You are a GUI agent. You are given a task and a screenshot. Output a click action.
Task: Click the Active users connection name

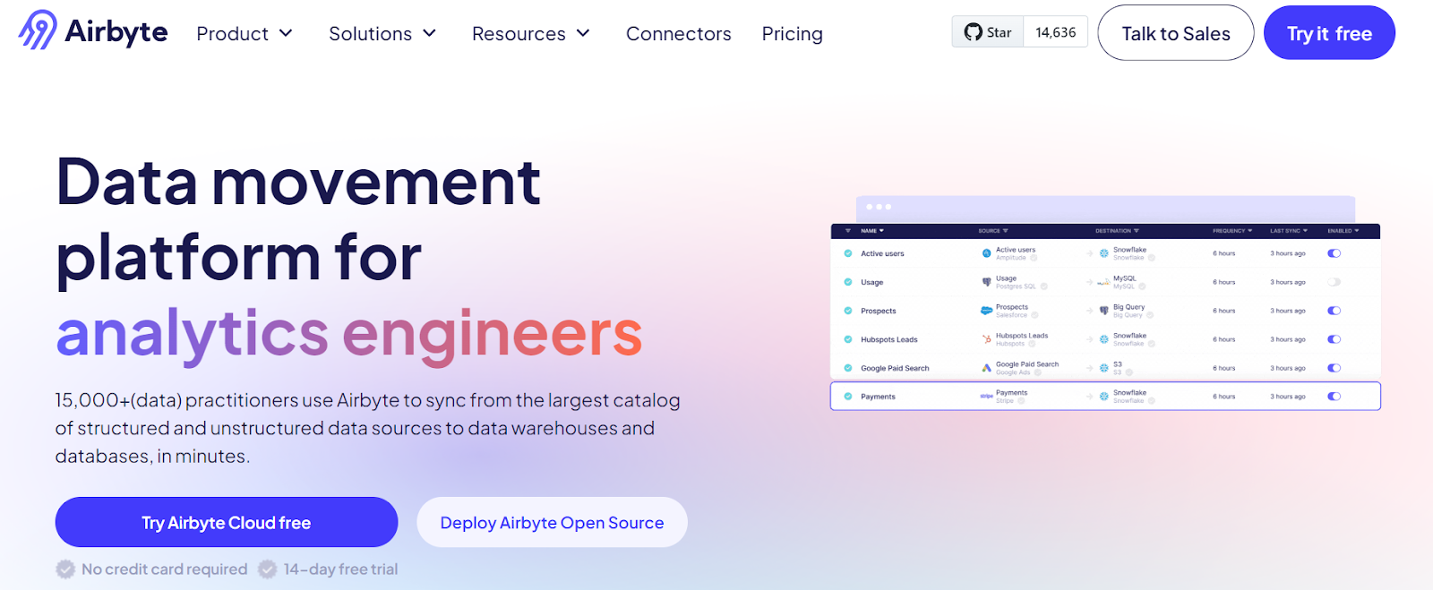tap(882, 253)
